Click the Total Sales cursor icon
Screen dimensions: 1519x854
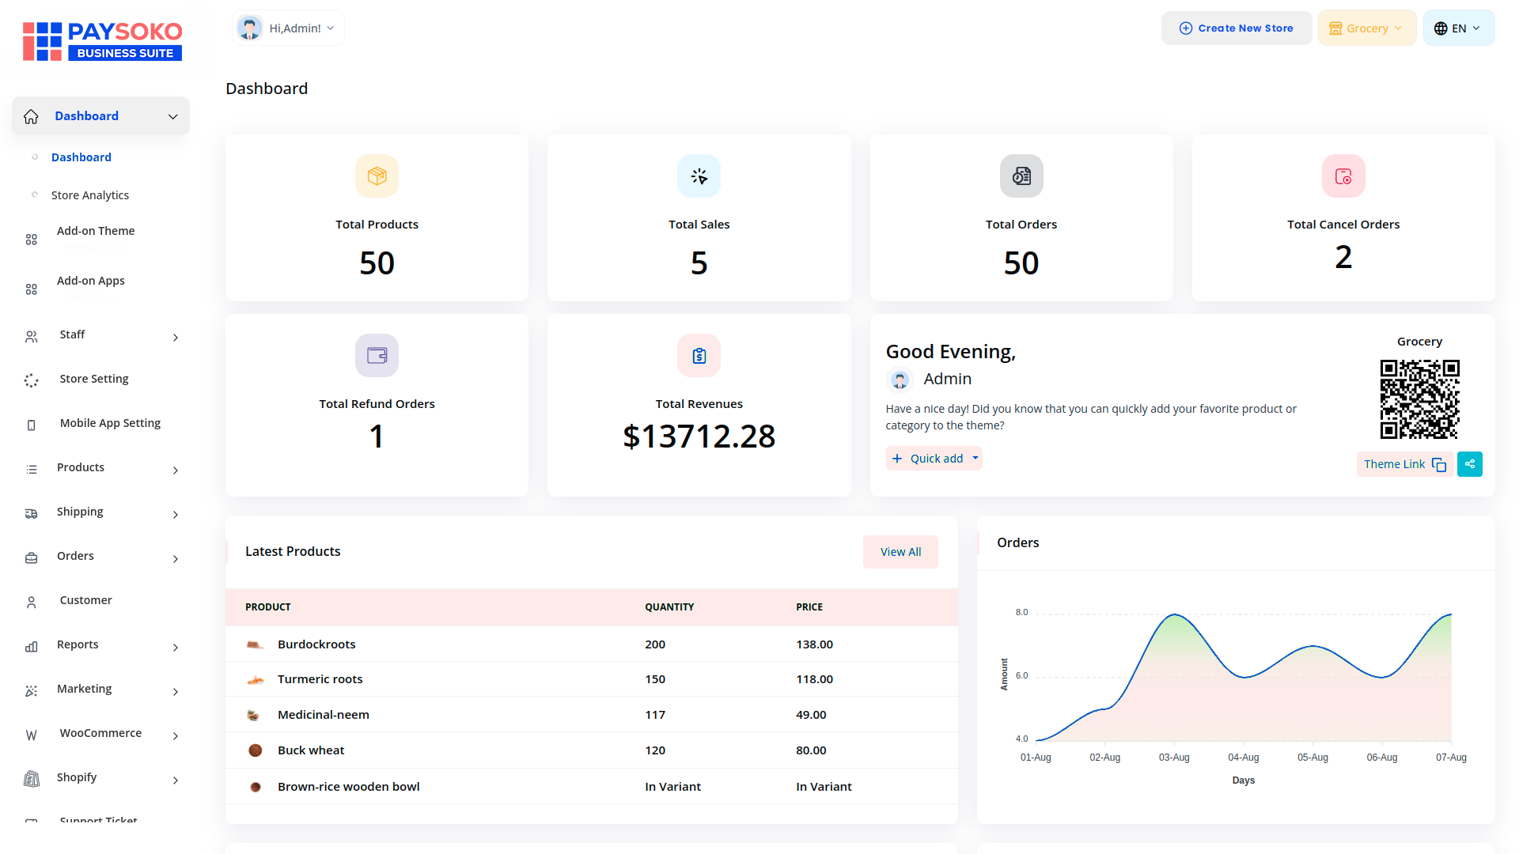[699, 176]
